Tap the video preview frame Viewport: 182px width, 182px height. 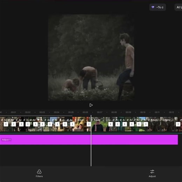pyautogui.click(x=91, y=57)
